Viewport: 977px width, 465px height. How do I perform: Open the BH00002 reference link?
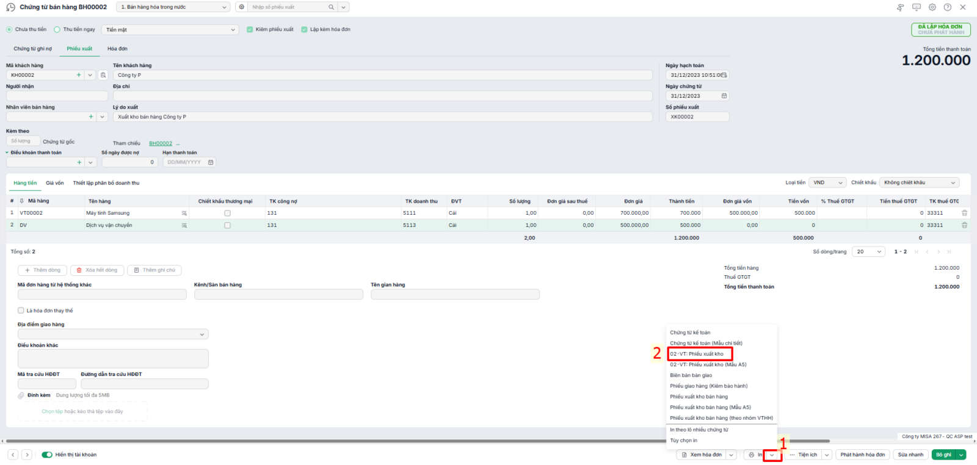point(161,143)
